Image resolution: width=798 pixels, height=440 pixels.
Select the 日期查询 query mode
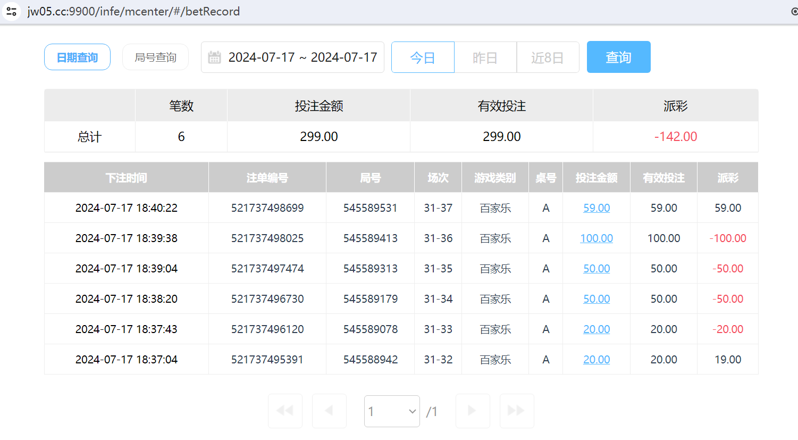pyautogui.click(x=77, y=57)
